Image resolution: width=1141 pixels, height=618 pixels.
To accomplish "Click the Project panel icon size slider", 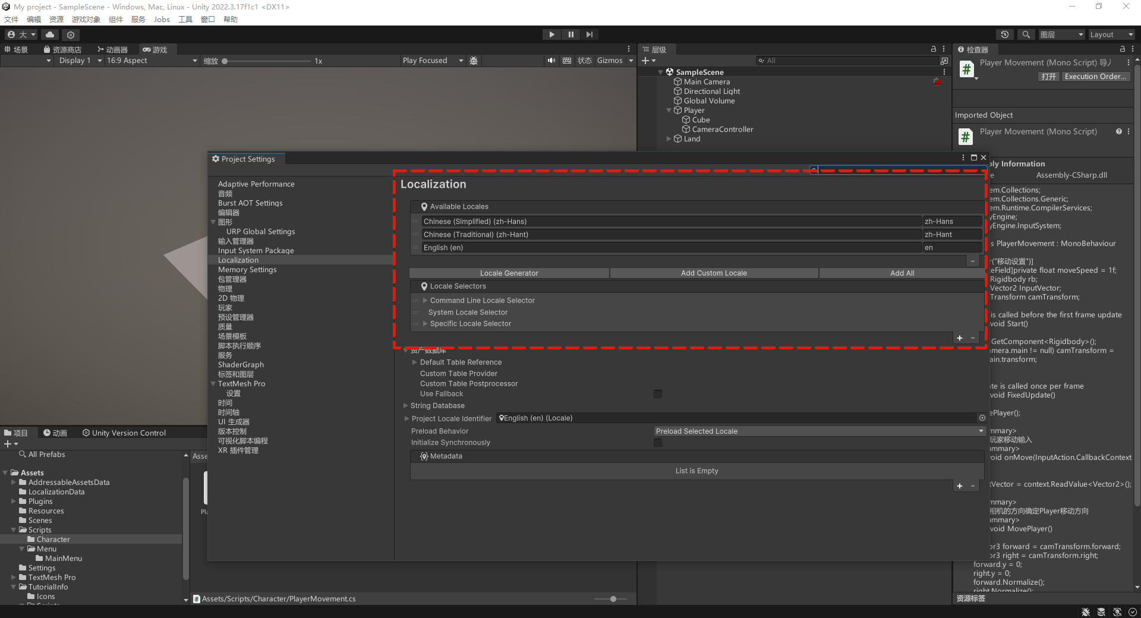I will click(x=610, y=599).
